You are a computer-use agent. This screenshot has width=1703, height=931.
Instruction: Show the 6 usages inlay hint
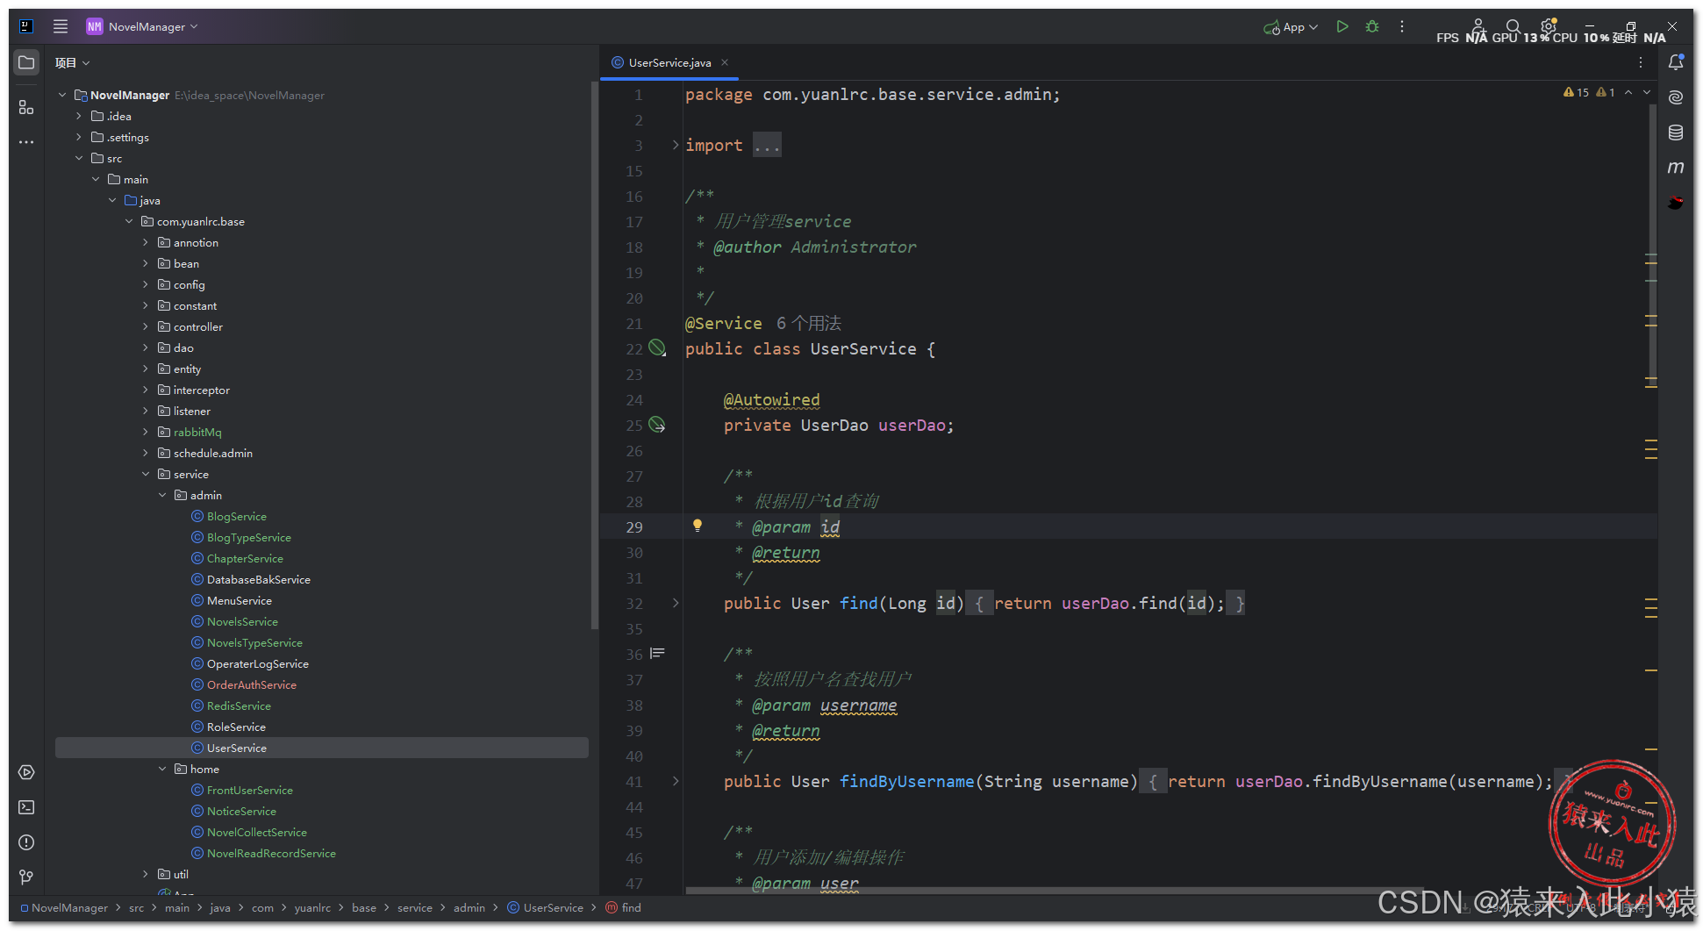808,323
